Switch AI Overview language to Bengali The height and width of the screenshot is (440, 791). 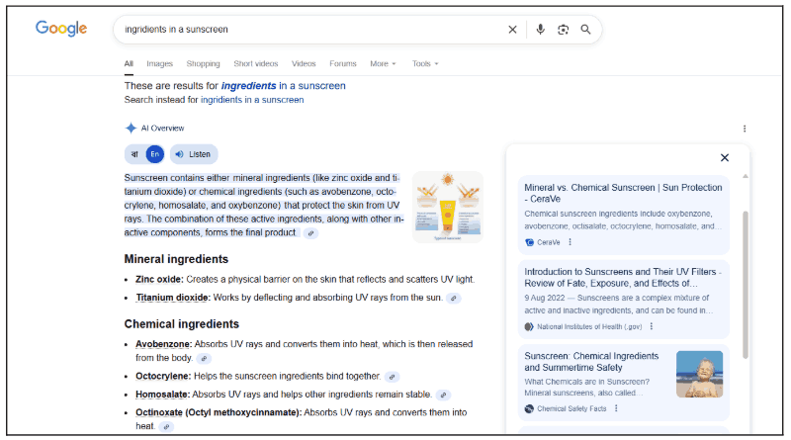(134, 154)
